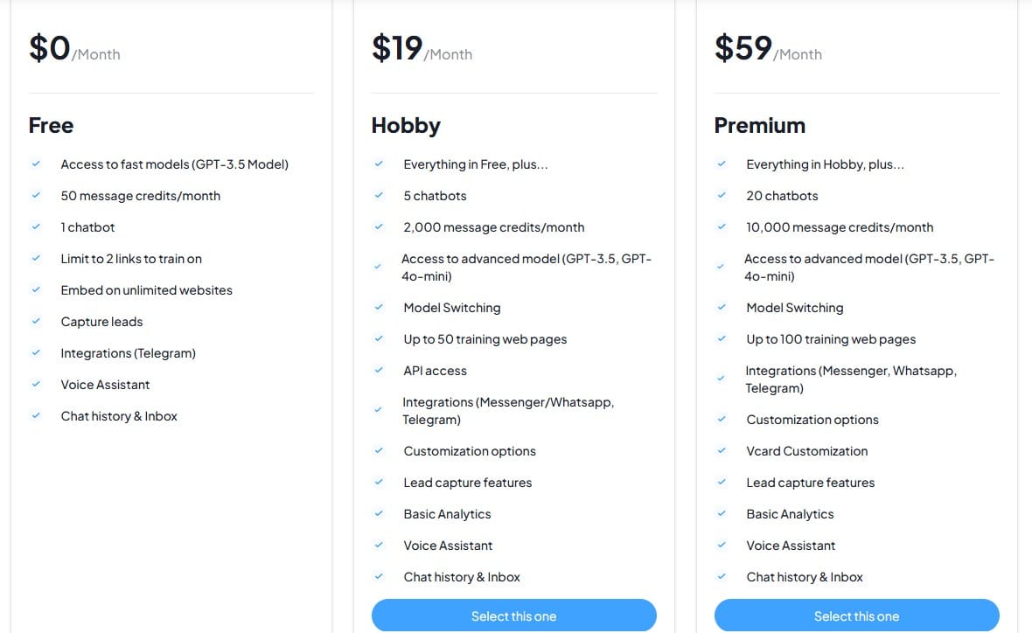
Task: Click Select this one under Premium plan
Action: click(x=857, y=616)
